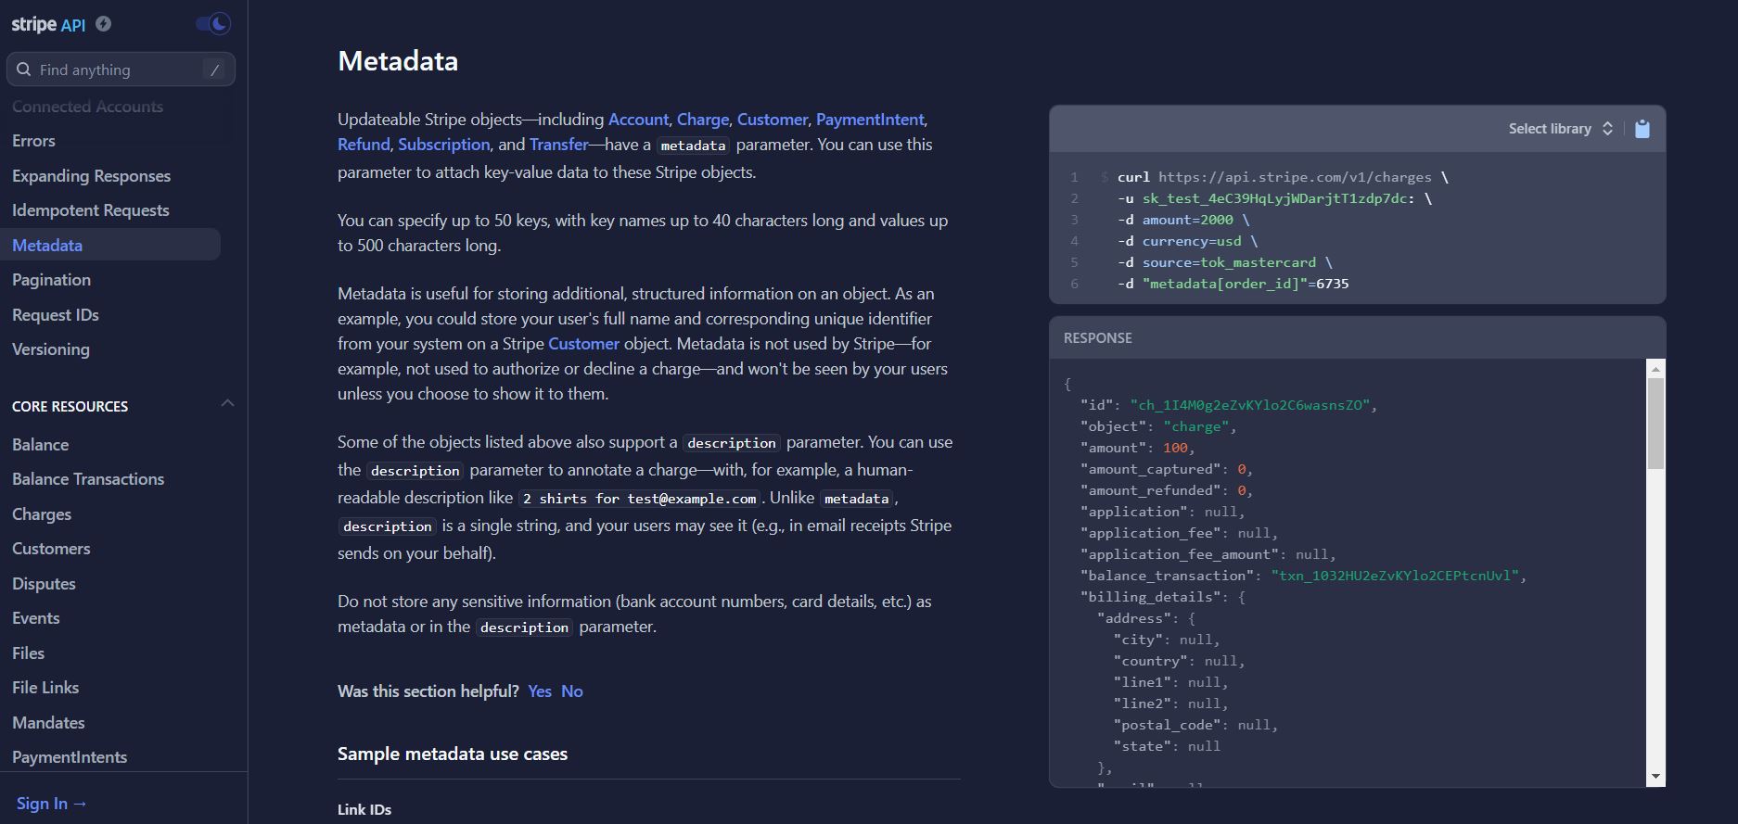Open Disputes resource

pos(44,584)
